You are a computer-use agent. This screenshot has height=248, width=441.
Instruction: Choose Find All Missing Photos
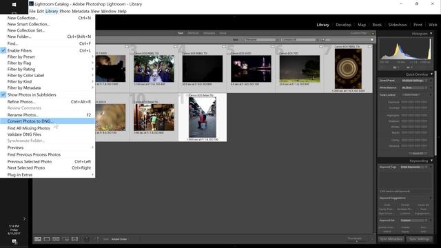pos(48,128)
